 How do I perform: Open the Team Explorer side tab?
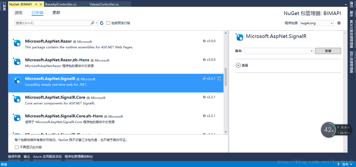(x=351, y=62)
